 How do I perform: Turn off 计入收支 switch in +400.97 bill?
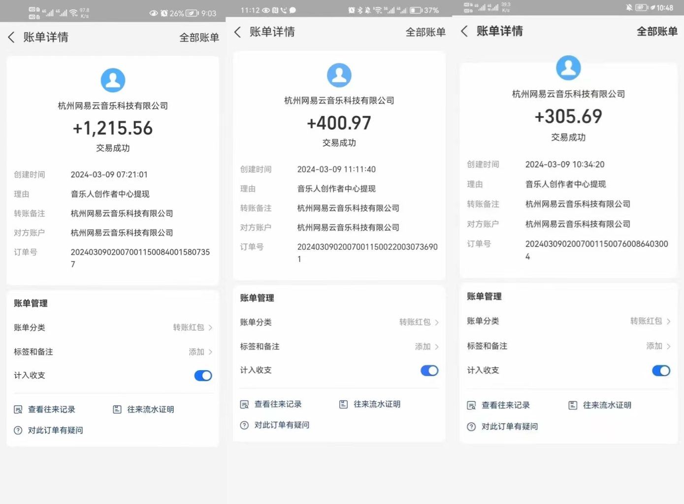pyautogui.click(x=429, y=371)
